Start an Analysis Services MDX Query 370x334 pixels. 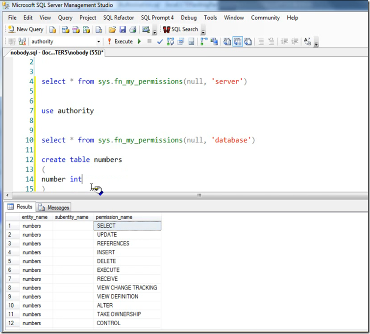pos(65,29)
